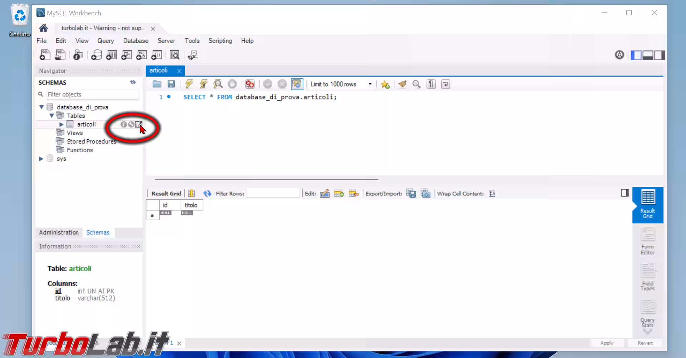Viewport: 686px width, 358px height.
Task: Open the Database menu
Action: pyautogui.click(x=136, y=41)
